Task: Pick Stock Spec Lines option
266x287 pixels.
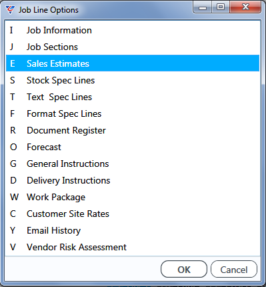Action: coord(133,80)
